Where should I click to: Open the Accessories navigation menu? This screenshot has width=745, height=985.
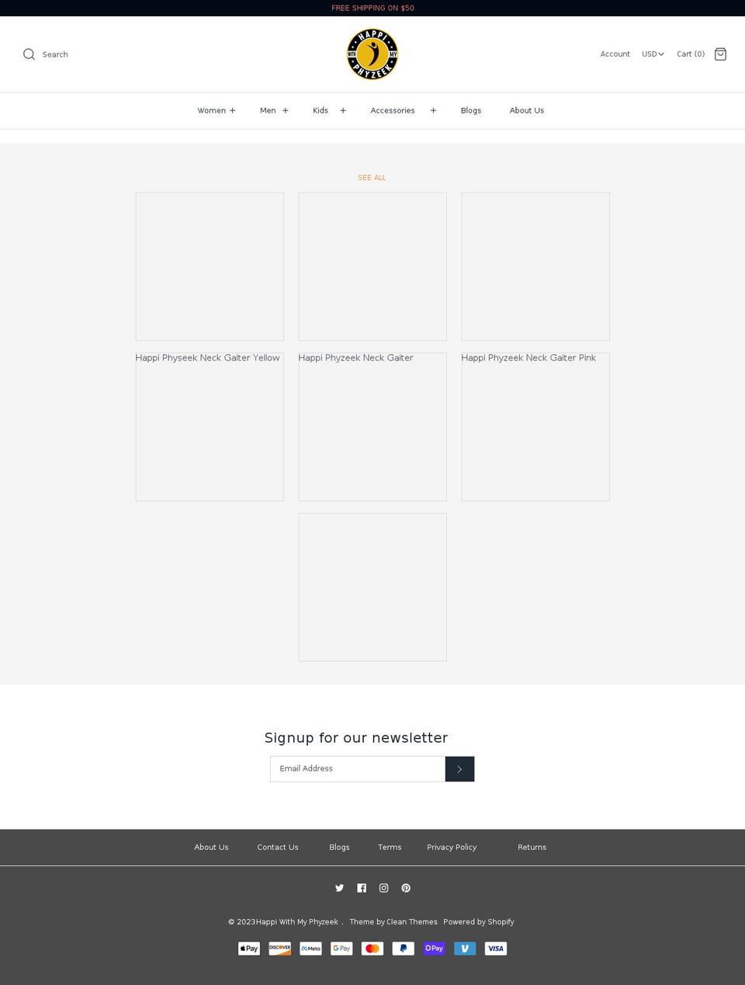point(393,110)
